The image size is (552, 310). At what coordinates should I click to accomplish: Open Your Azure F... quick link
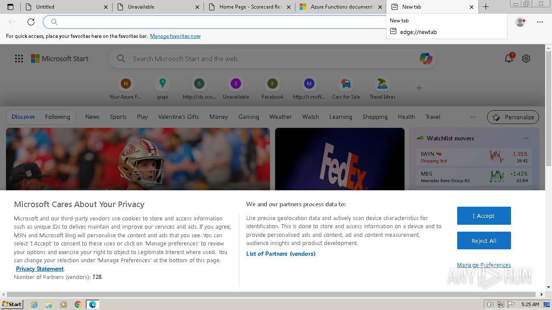coord(125,88)
